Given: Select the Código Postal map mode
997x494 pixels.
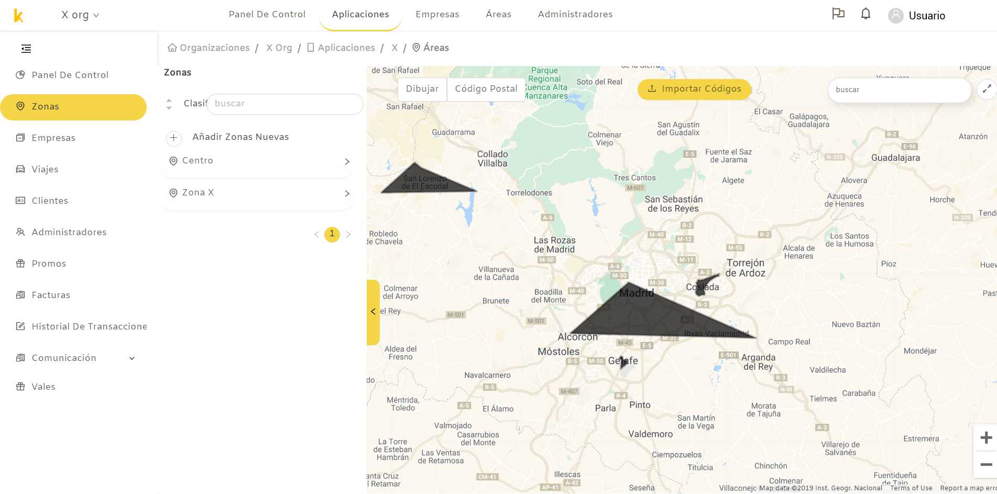Looking at the screenshot, I should point(486,89).
